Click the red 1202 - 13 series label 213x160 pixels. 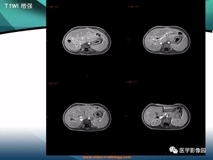click(53, 7)
